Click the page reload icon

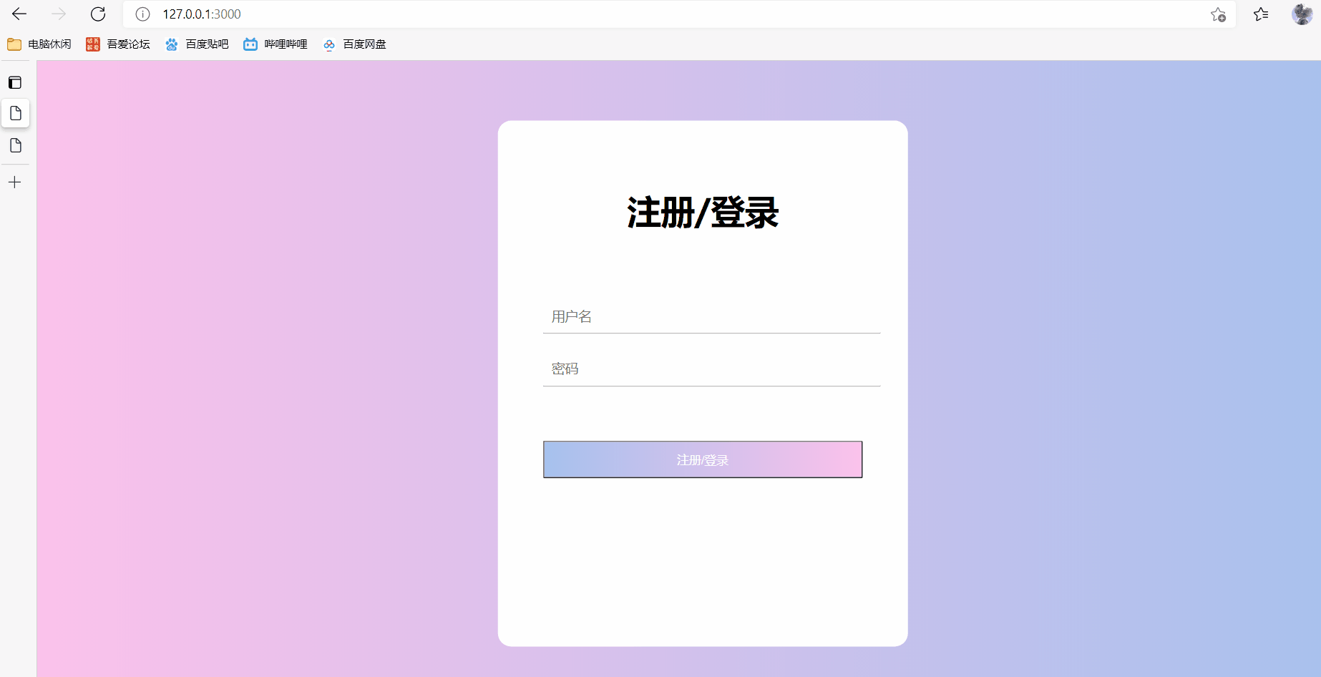(98, 14)
